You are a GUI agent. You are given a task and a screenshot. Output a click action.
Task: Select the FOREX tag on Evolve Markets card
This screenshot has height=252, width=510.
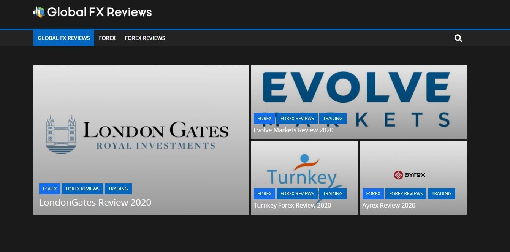pyautogui.click(x=265, y=118)
